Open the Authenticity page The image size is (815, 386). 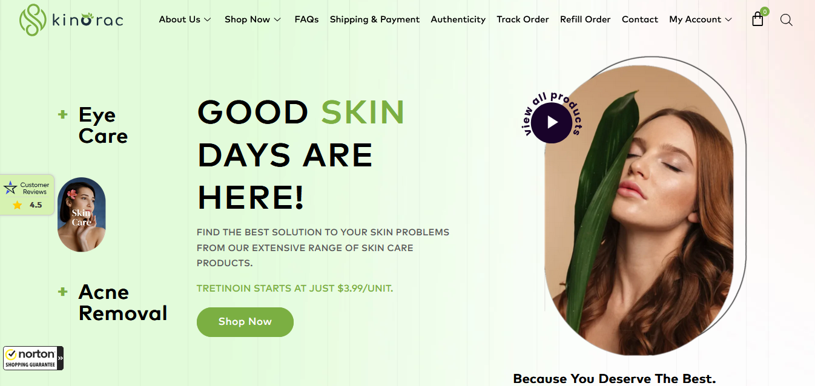pyautogui.click(x=458, y=19)
